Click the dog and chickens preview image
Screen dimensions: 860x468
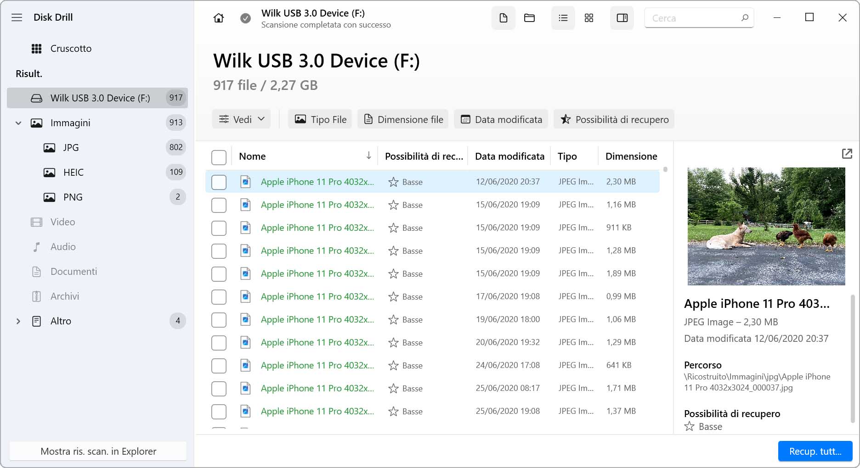point(766,226)
